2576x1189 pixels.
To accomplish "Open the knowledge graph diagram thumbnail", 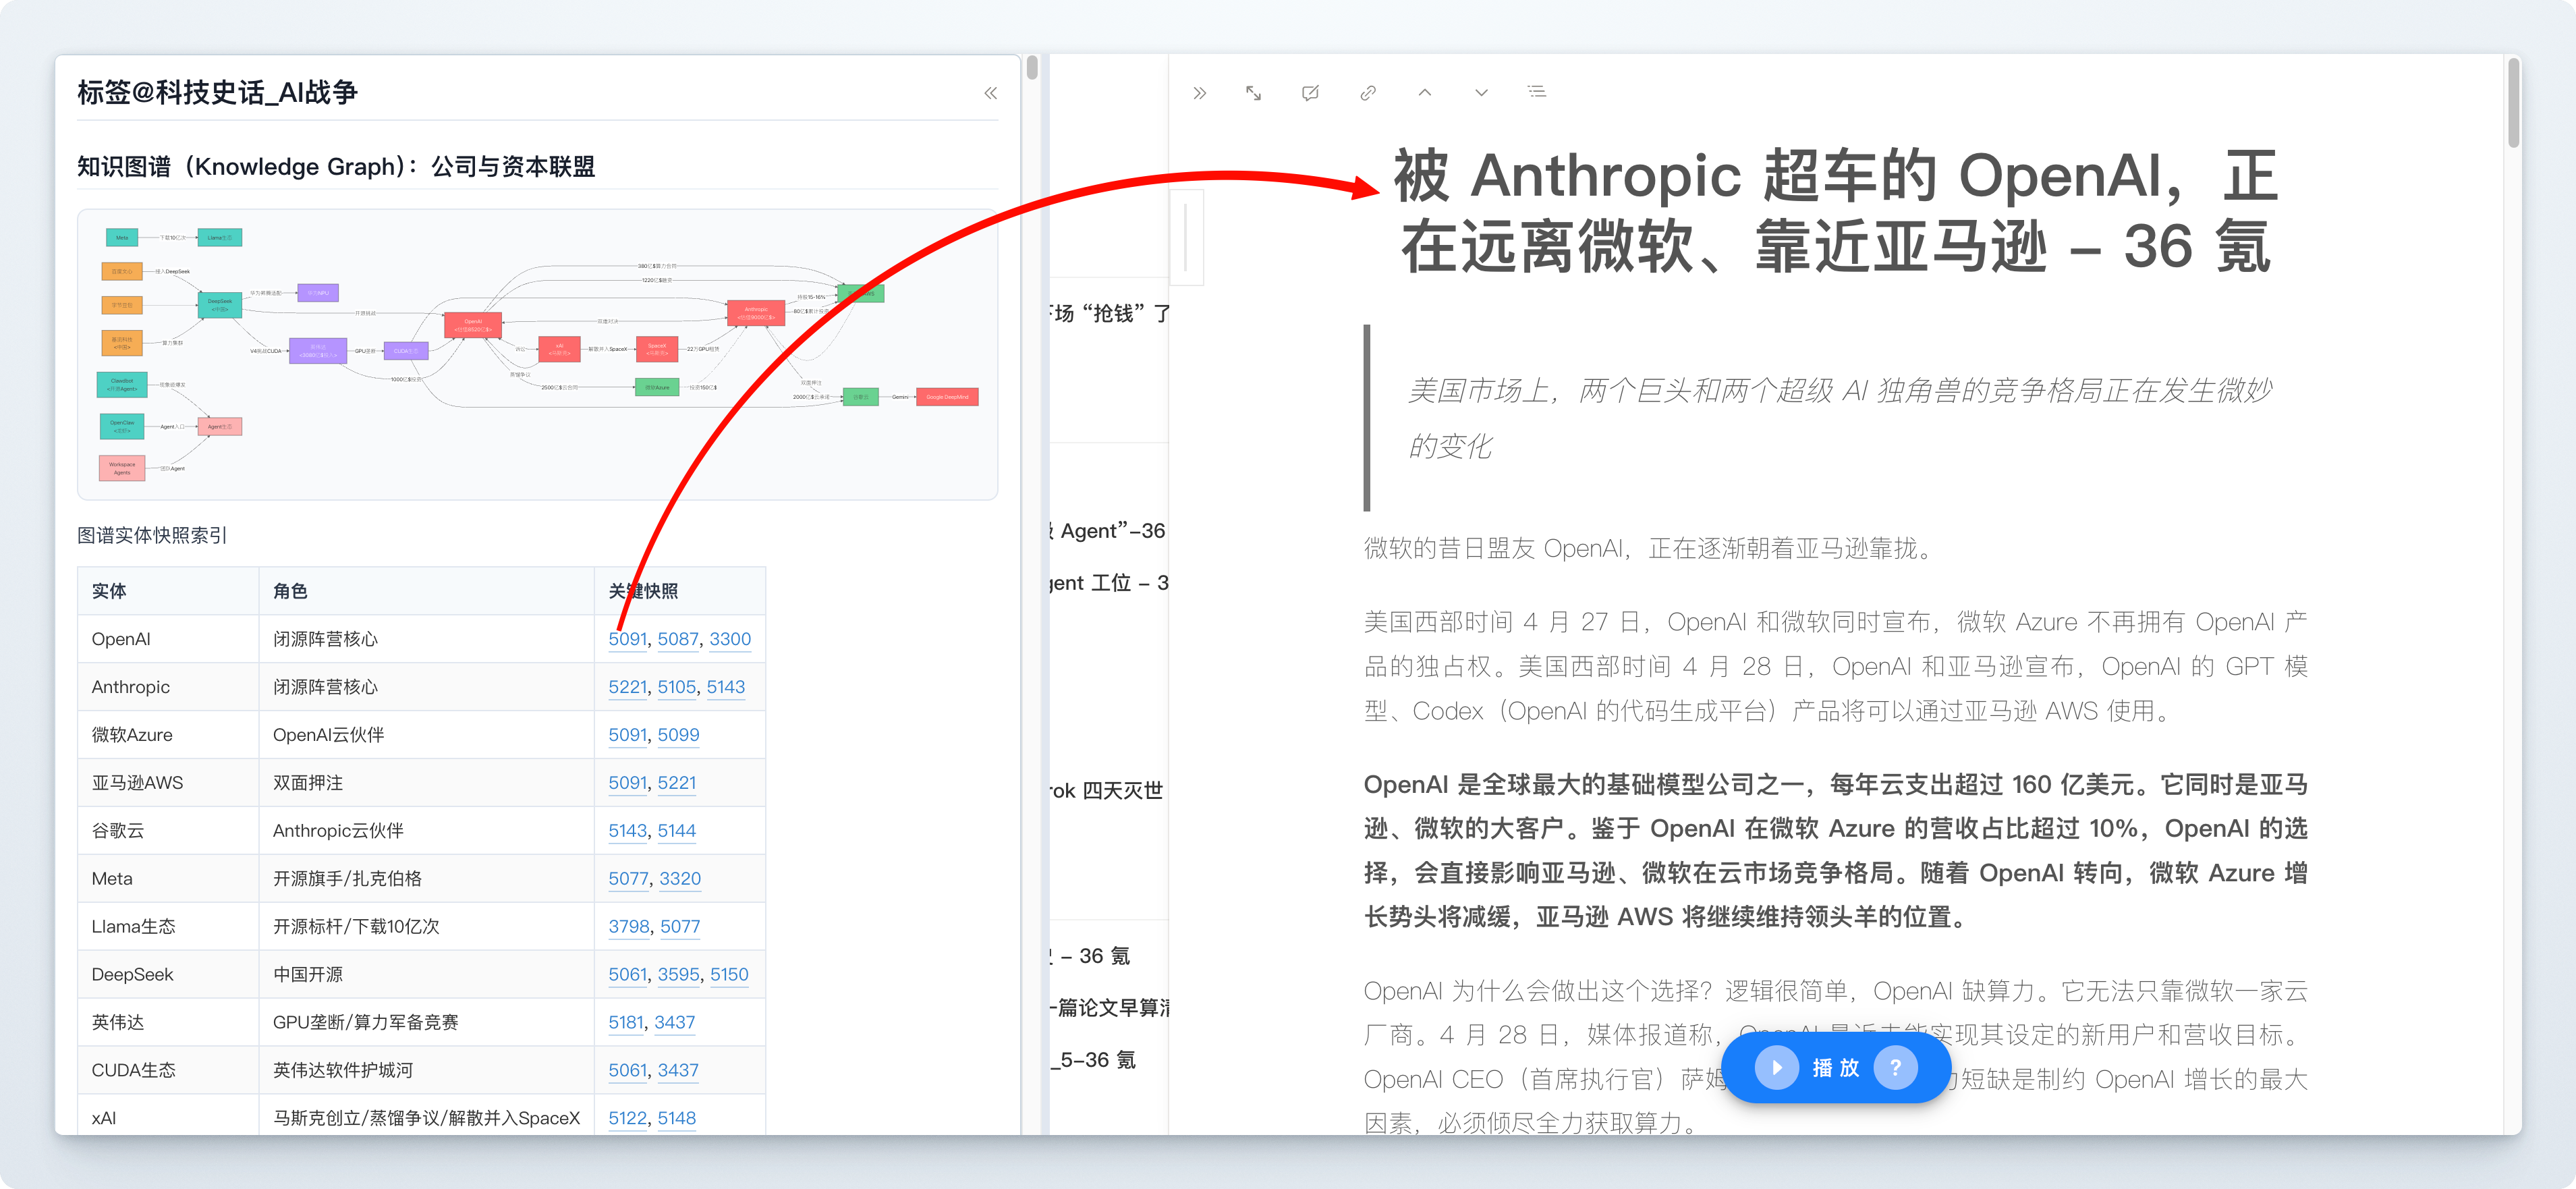I will pyautogui.click(x=538, y=354).
